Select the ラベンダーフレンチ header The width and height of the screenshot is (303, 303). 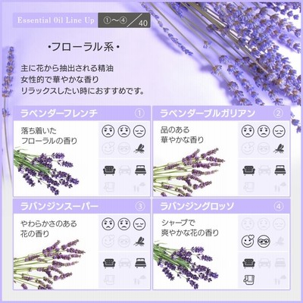pyautogui.click(x=82, y=114)
